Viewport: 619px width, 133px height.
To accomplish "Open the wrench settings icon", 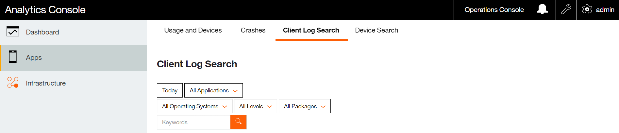I will [x=566, y=9].
